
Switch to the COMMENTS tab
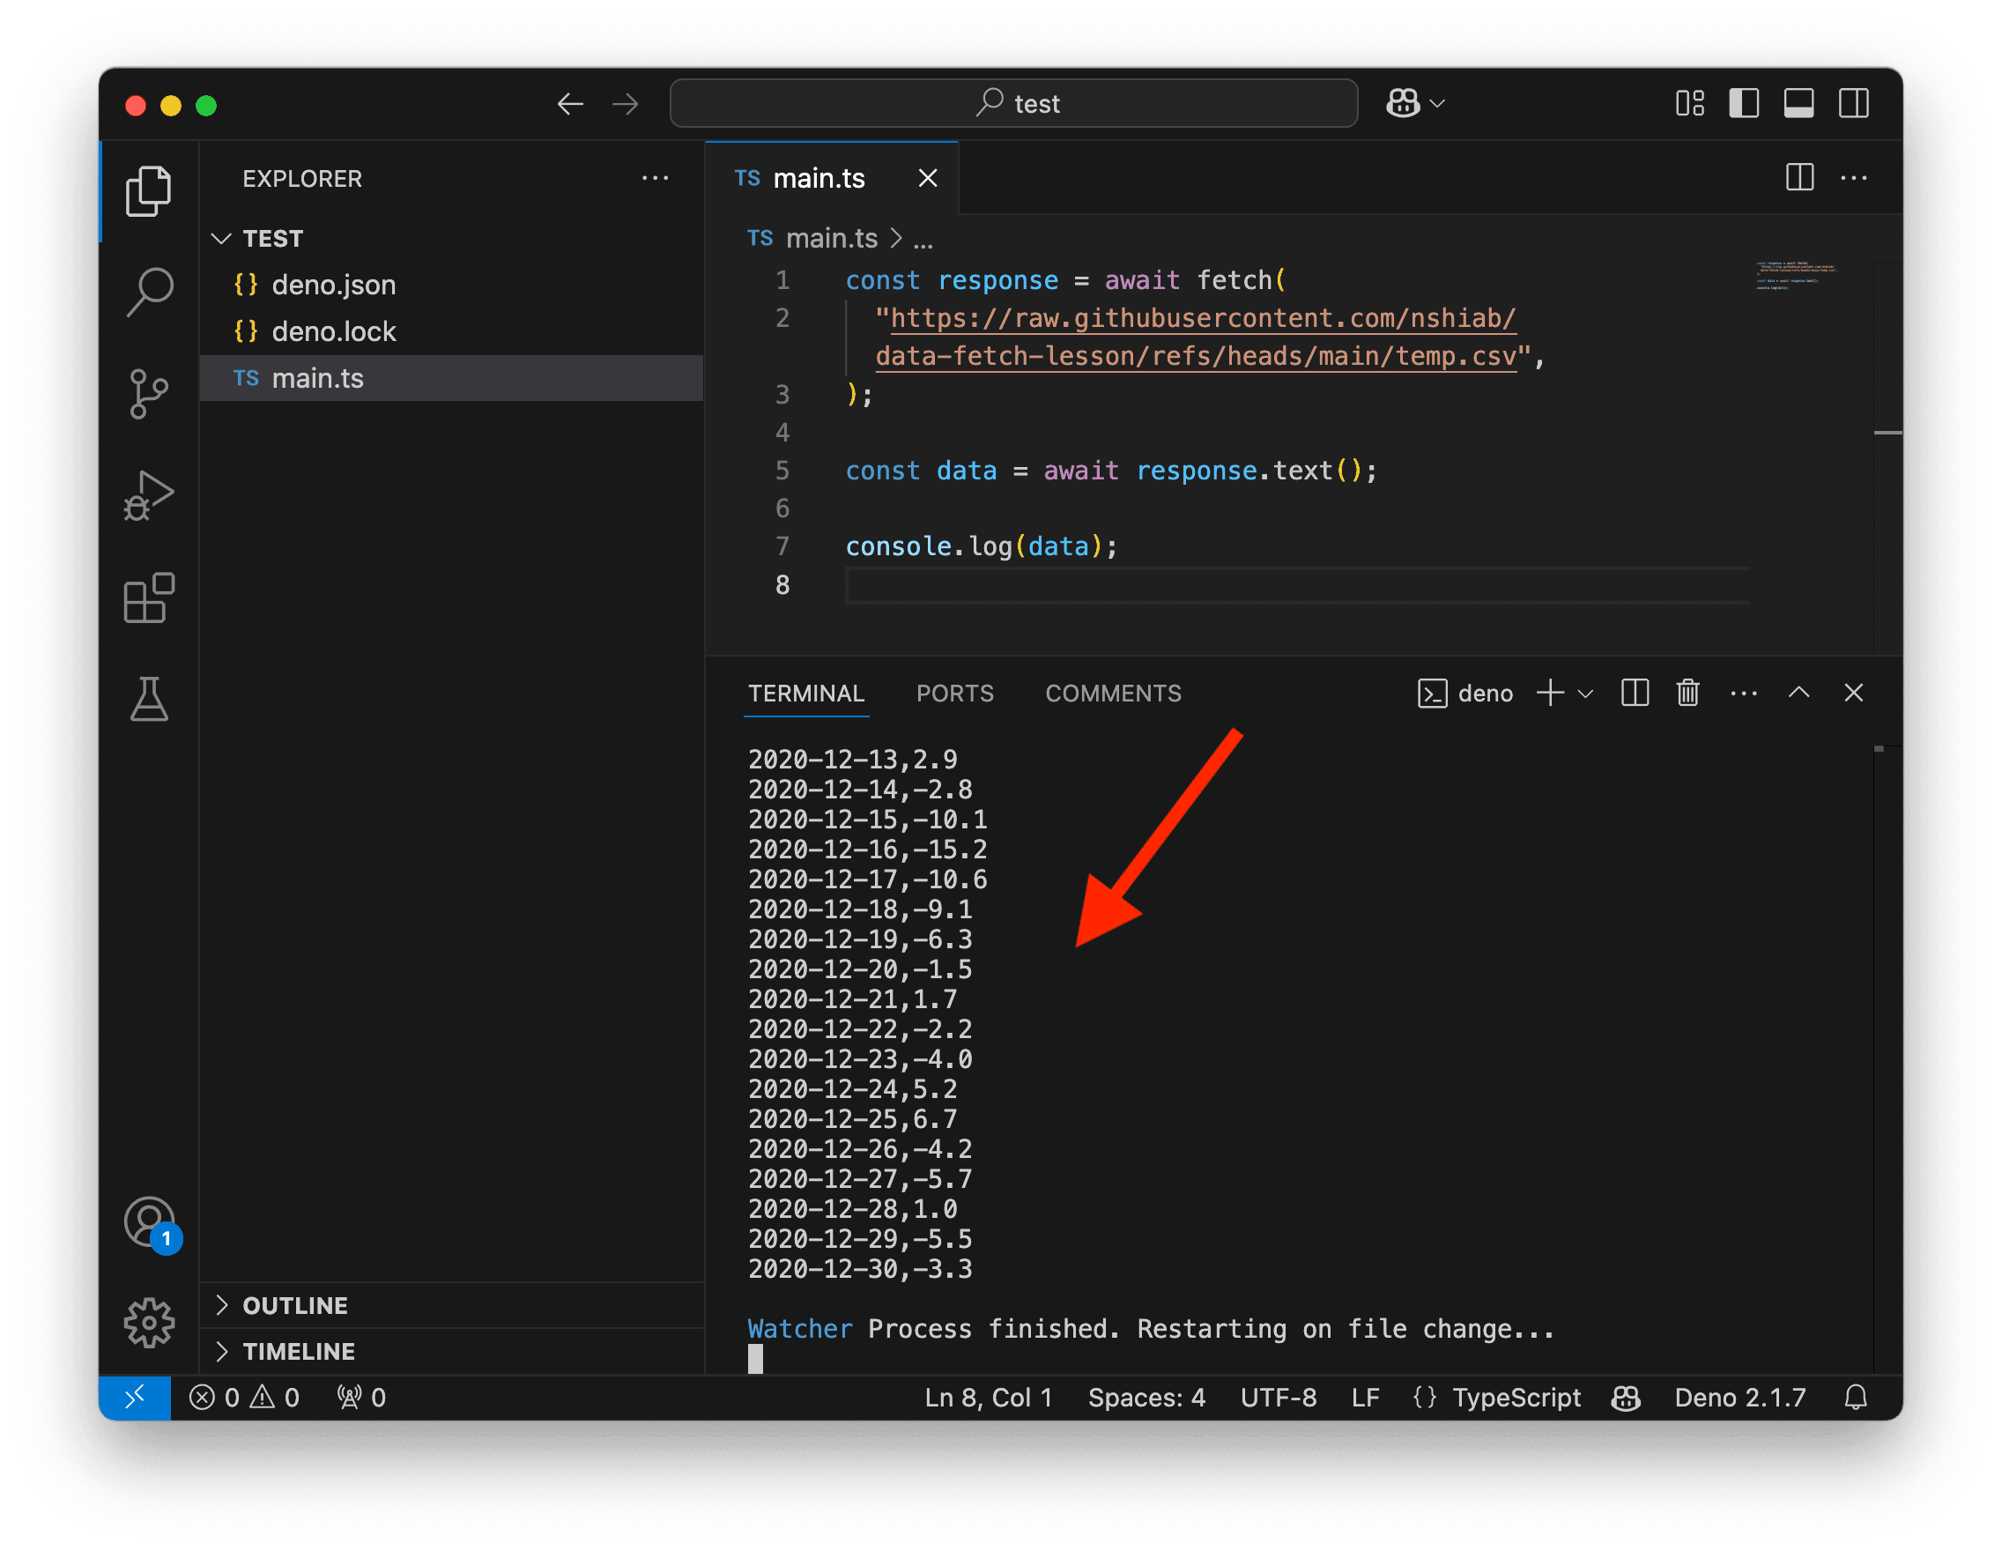(1113, 693)
